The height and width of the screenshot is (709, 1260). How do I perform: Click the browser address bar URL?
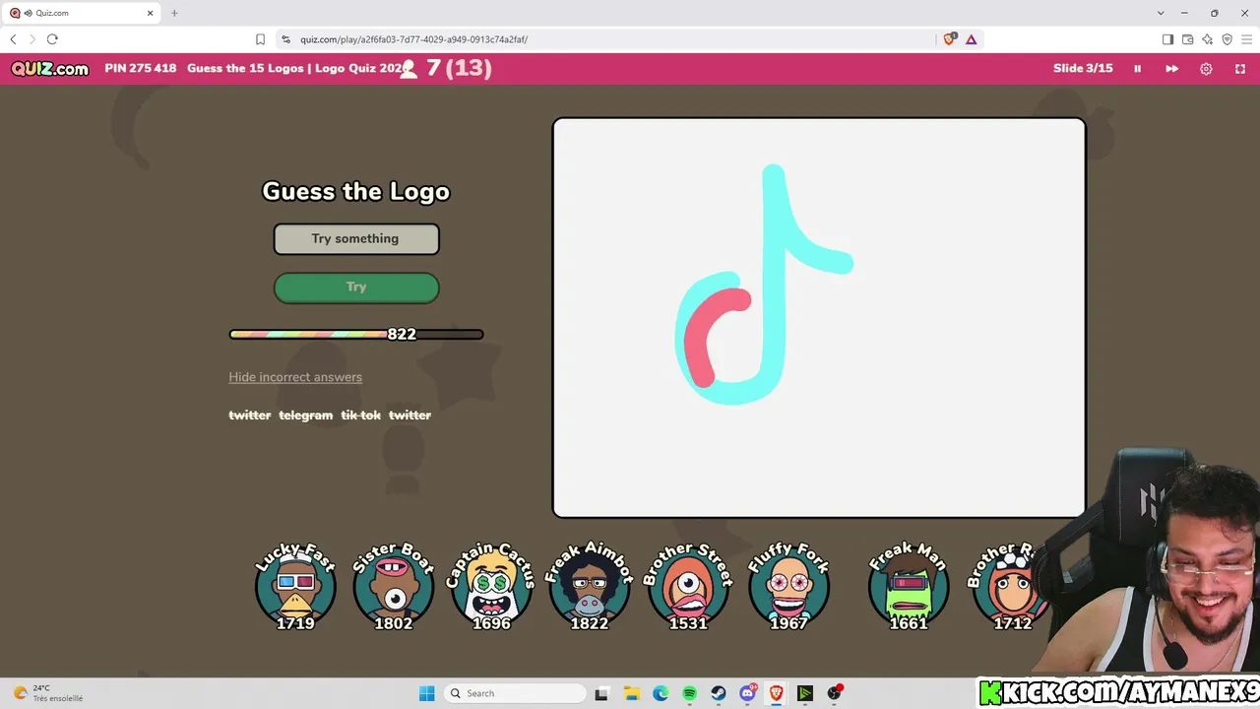[x=414, y=39]
